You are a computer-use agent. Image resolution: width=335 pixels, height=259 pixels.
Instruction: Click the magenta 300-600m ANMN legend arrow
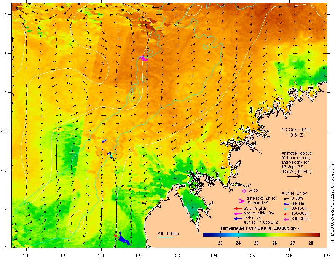point(286,219)
